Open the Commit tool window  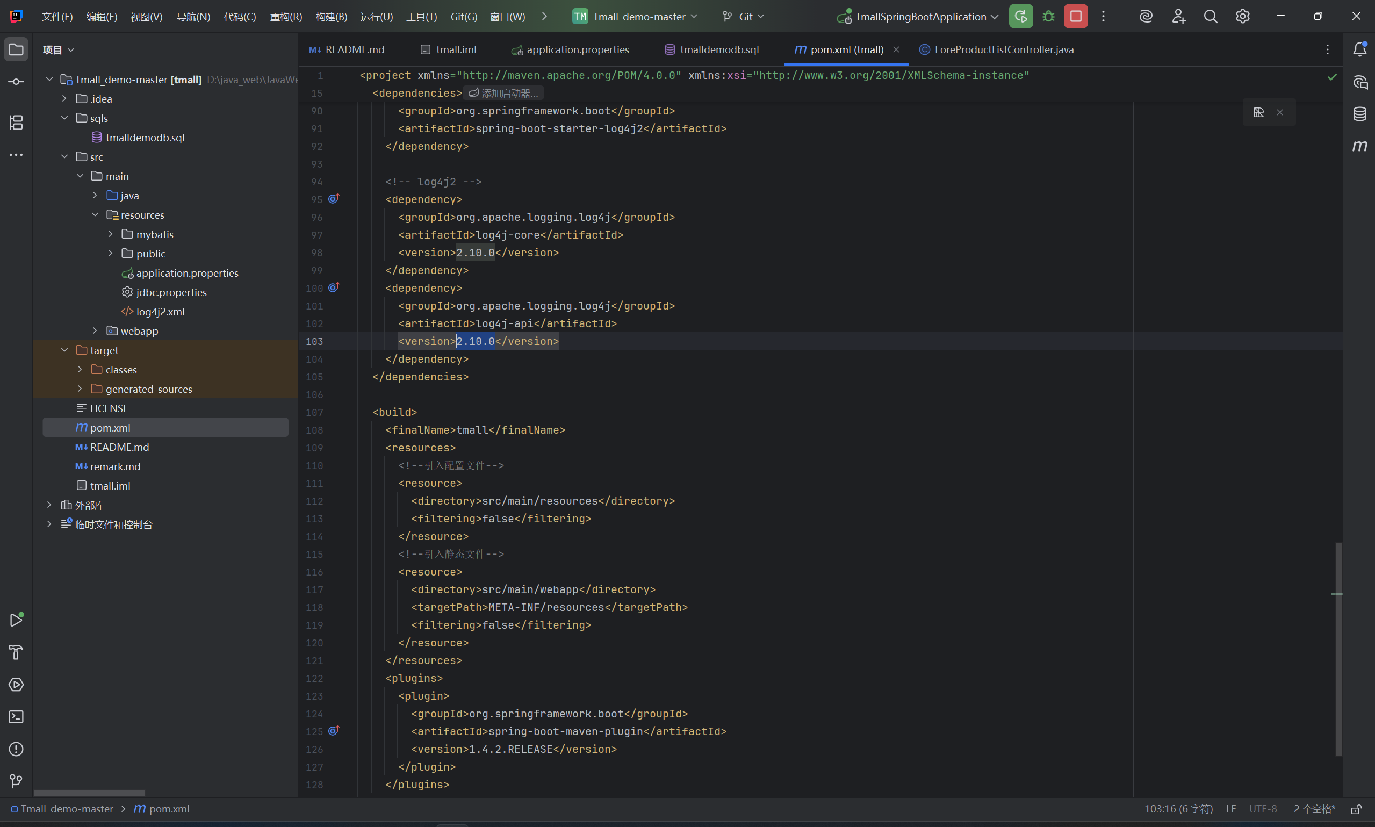pos(16,82)
